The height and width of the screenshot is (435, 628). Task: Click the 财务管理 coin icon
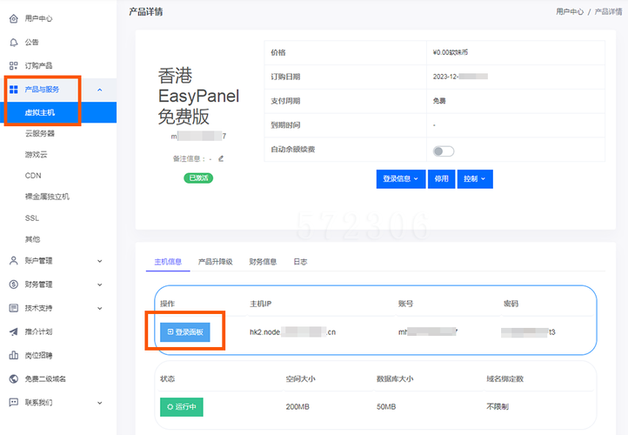[x=14, y=284]
